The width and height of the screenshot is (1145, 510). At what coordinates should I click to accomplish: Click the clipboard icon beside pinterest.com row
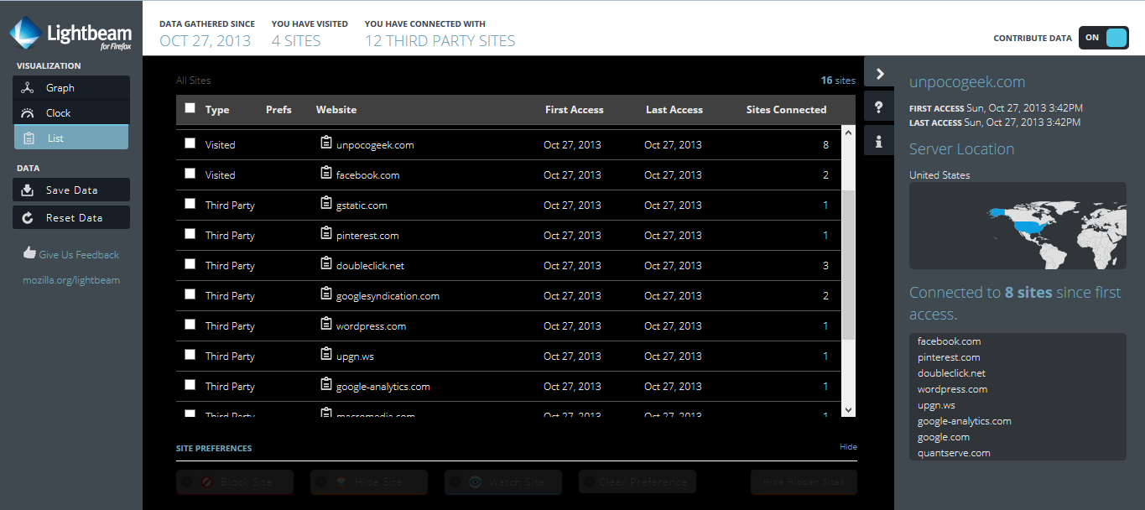coord(326,234)
